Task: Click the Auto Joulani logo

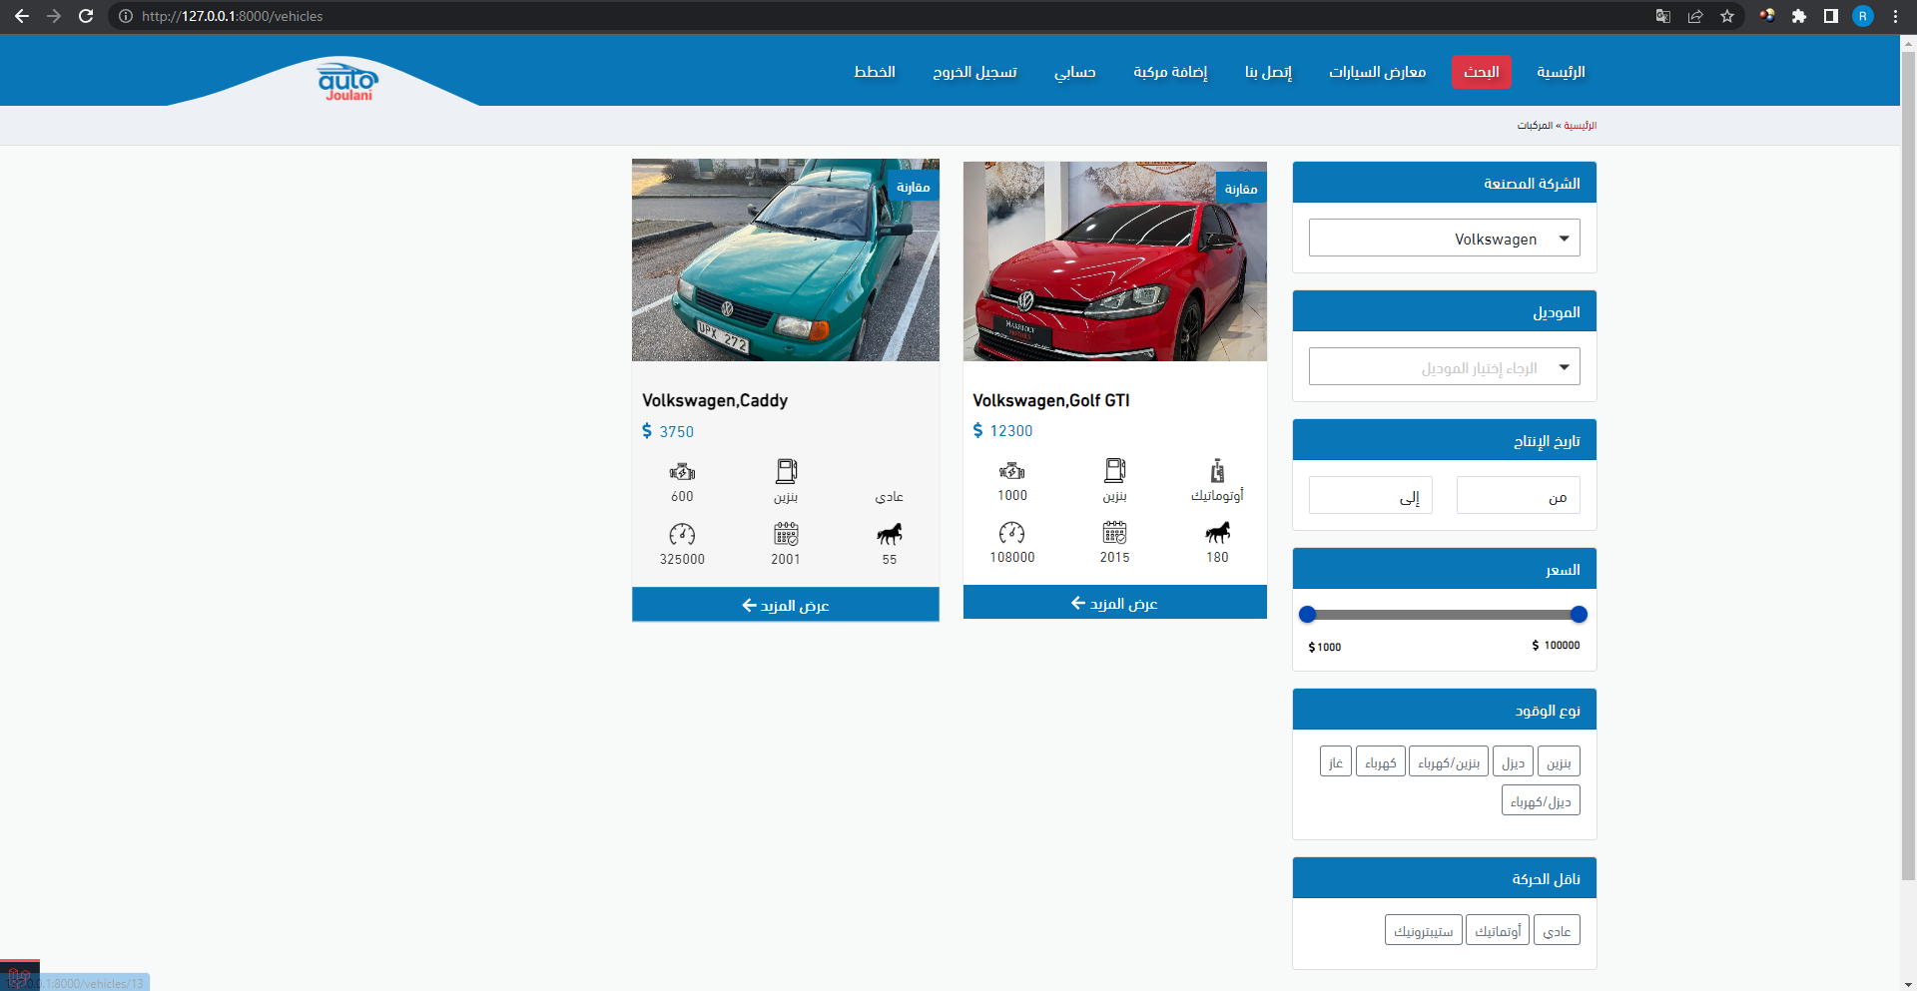Action: (347, 81)
